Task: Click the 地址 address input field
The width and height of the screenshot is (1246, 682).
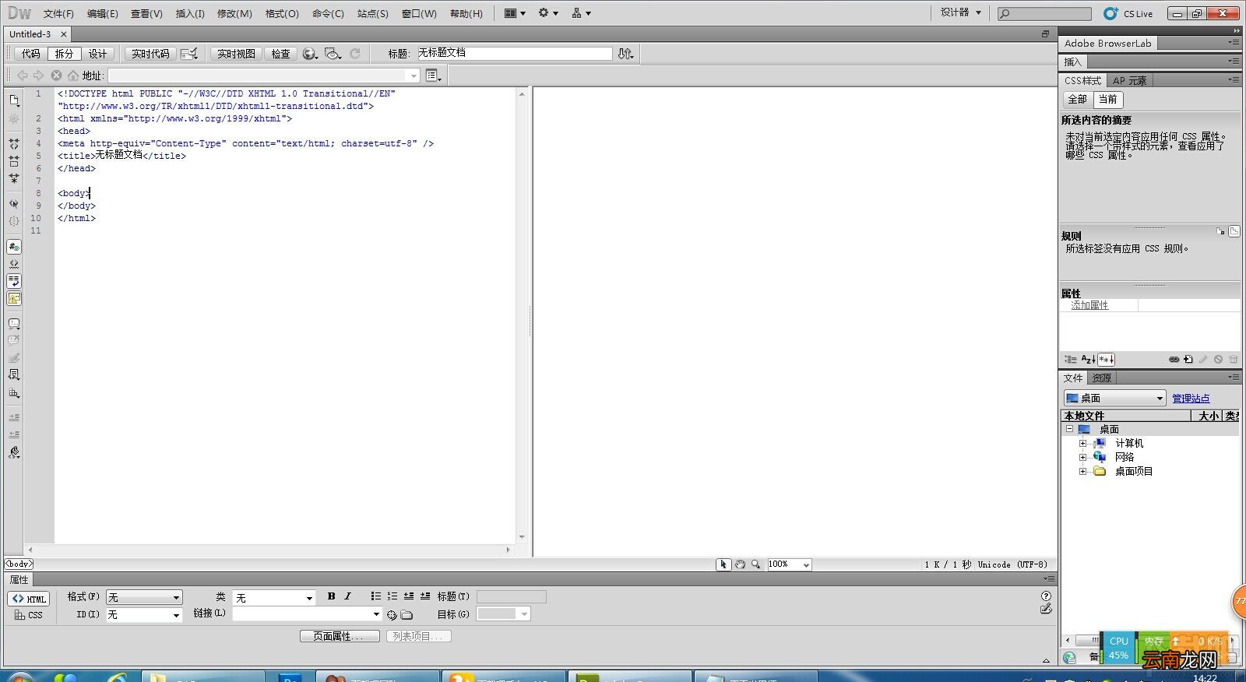Action: [x=264, y=76]
